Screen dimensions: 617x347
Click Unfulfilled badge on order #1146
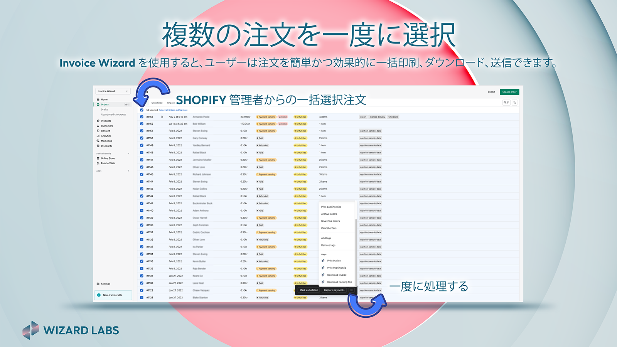(x=300, y=167)
